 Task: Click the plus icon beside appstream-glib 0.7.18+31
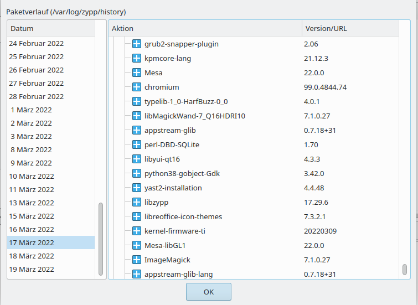pyautogui.click(x=137, y=130)
